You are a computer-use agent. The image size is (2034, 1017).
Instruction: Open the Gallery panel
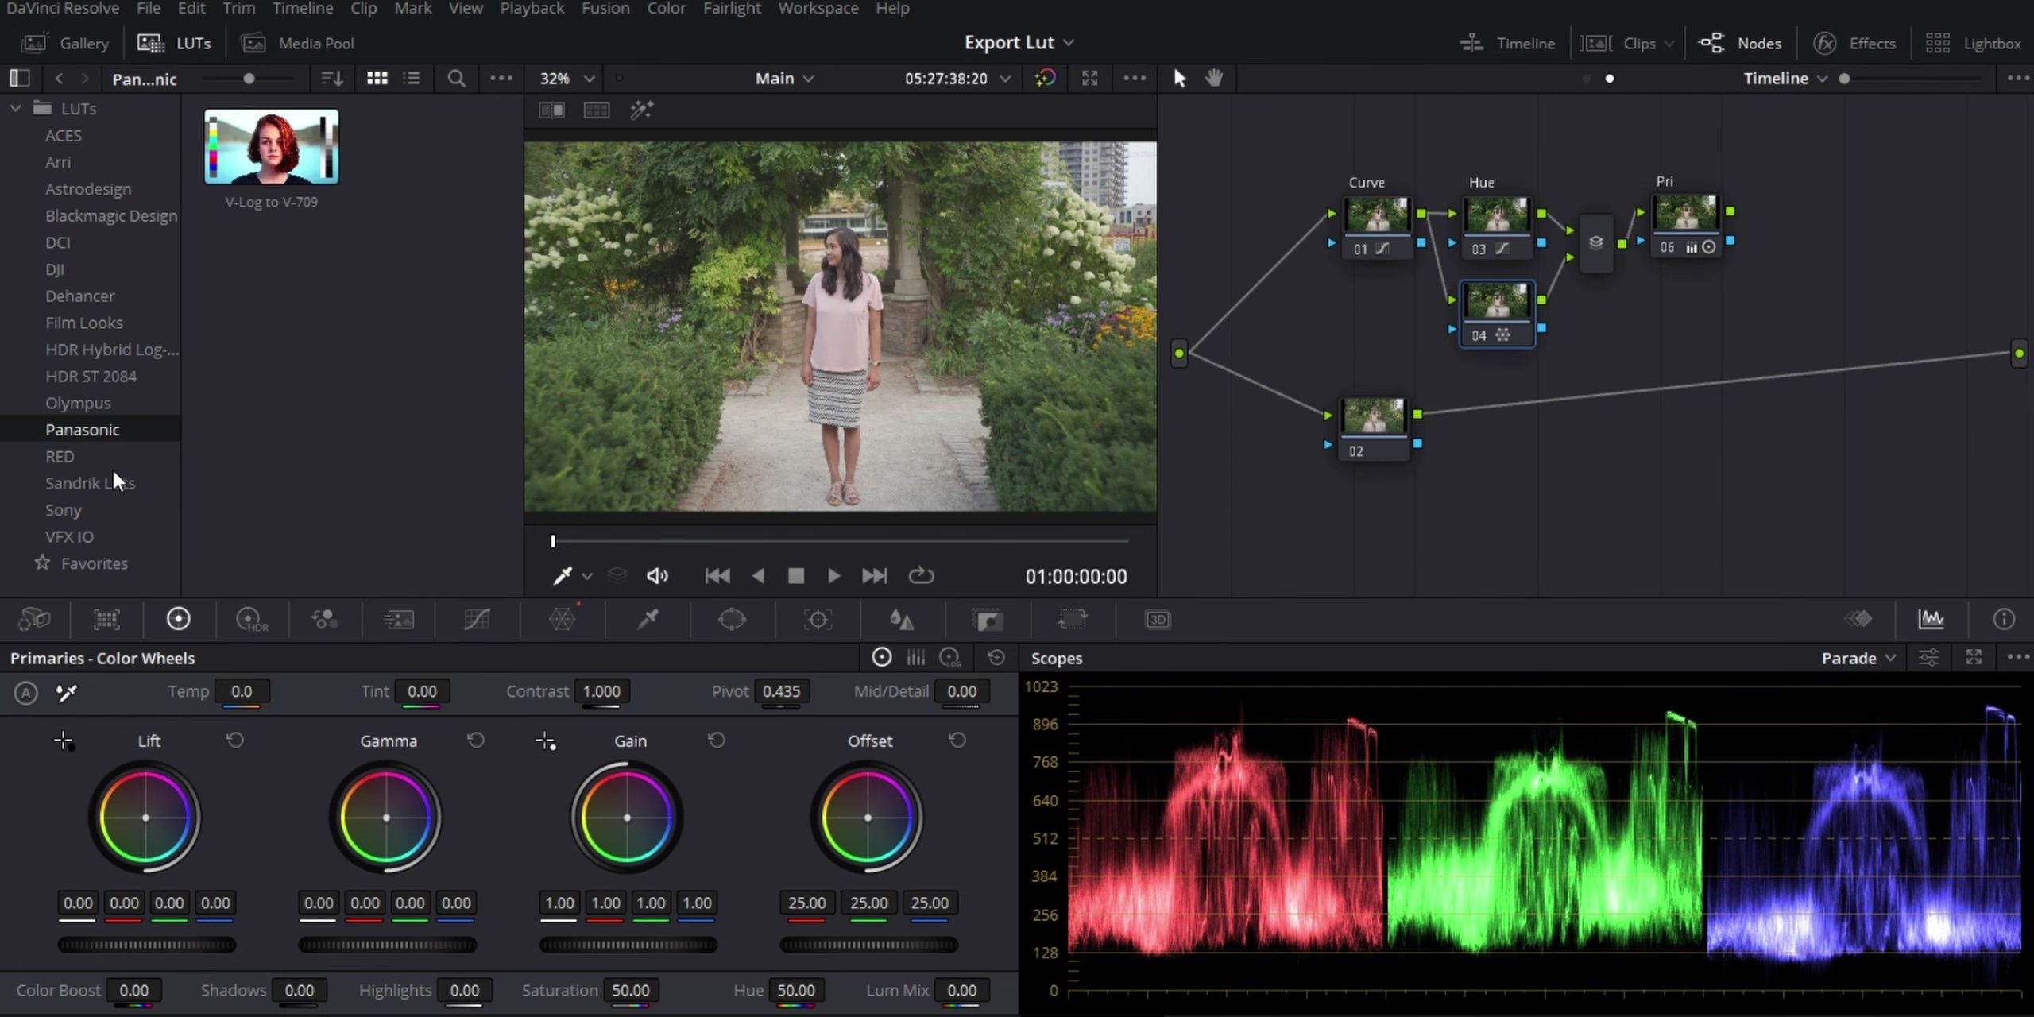(65, 43)
